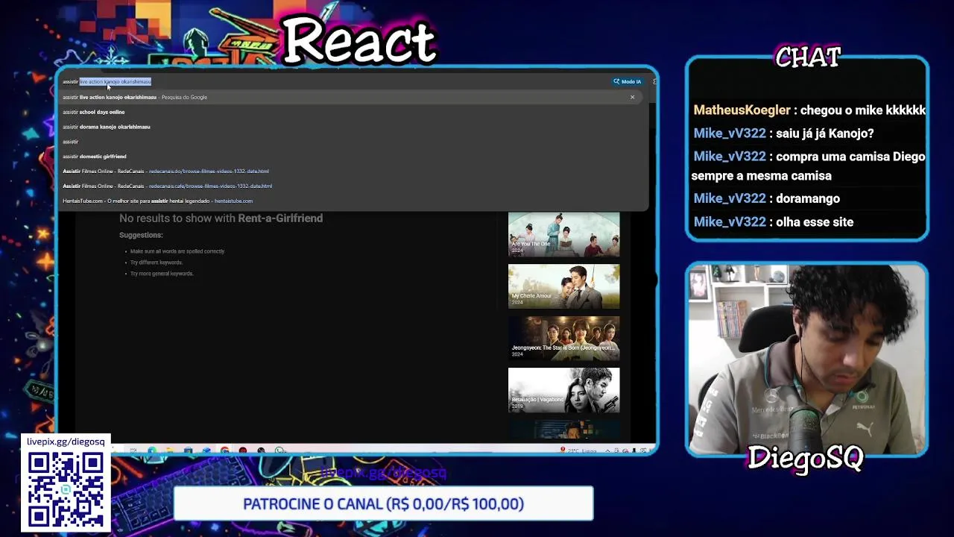Click 'No results to show with Rent-a-Girlfriend' text

coord(221,219)
